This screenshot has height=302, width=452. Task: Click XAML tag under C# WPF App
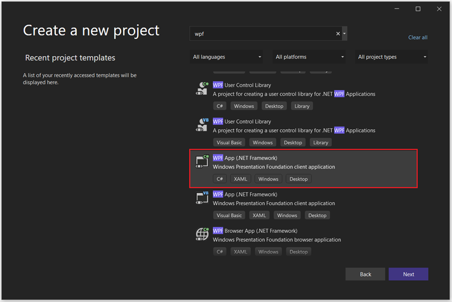click(241, 179)
